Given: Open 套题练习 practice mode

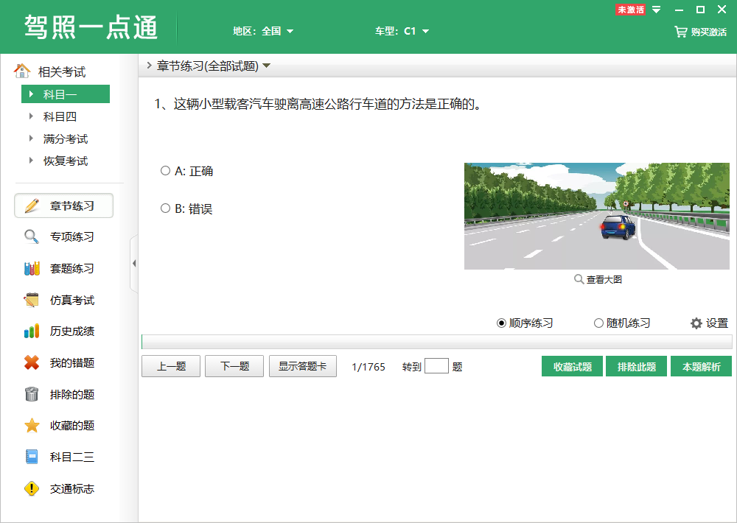Looking at the screenshot, I should (x=65, y=268).
